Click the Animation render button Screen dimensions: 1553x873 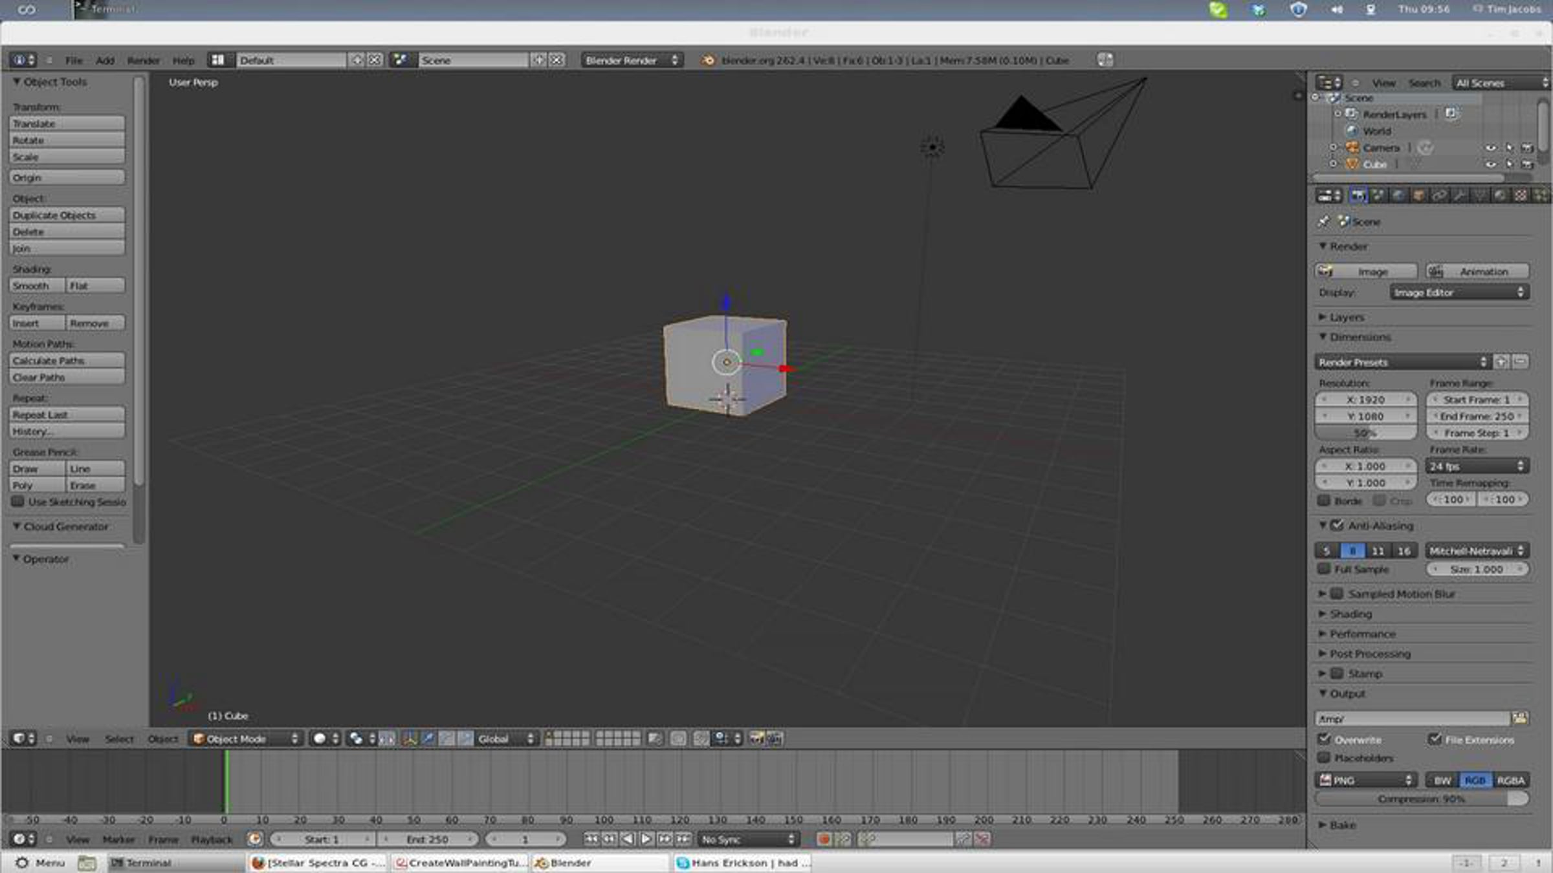[x=1477, y=272]
